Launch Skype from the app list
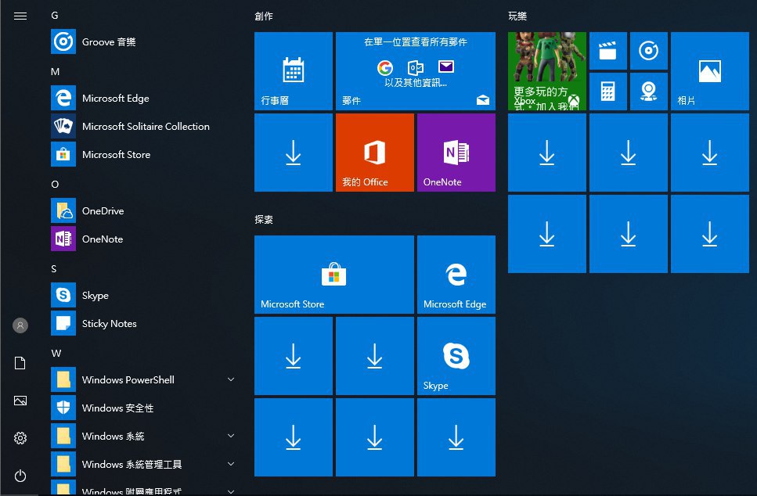This screenshot has width=757, height=496. (x=145, y=295)
